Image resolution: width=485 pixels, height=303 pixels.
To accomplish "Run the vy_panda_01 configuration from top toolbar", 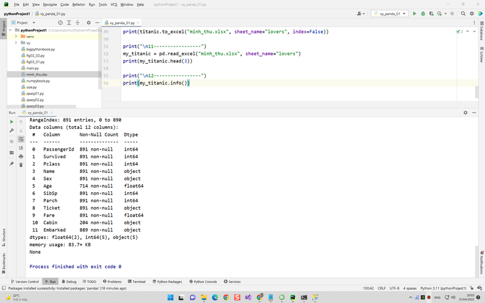I will coord(414,14).
